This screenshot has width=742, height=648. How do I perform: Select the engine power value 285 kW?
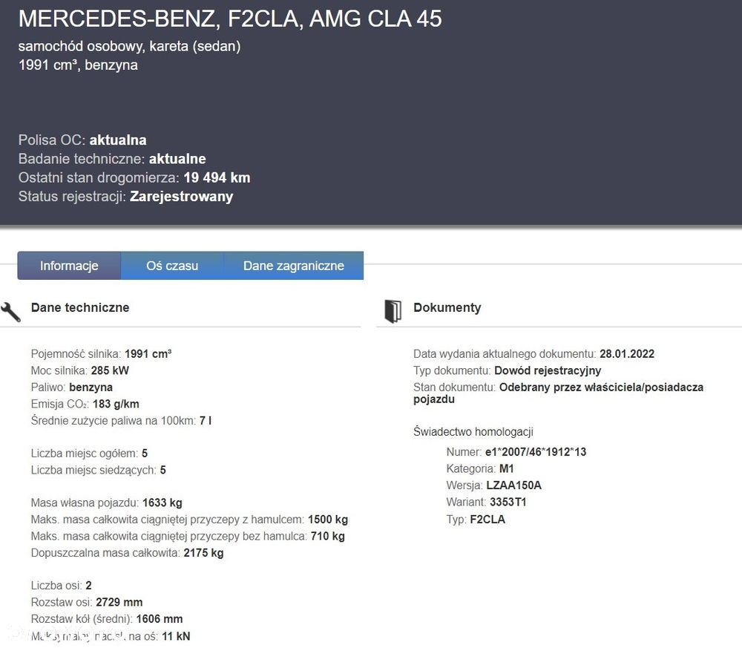[x=110, y=370]
